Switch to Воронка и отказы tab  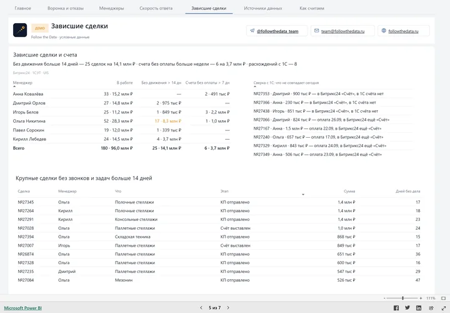(x=66, y=8)
